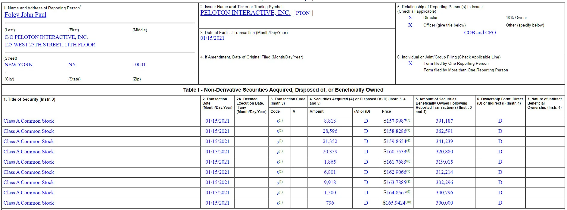Click Class A Common Stock in the 796 row
This screenshot has height=210, width=567.
coord(29,203)
